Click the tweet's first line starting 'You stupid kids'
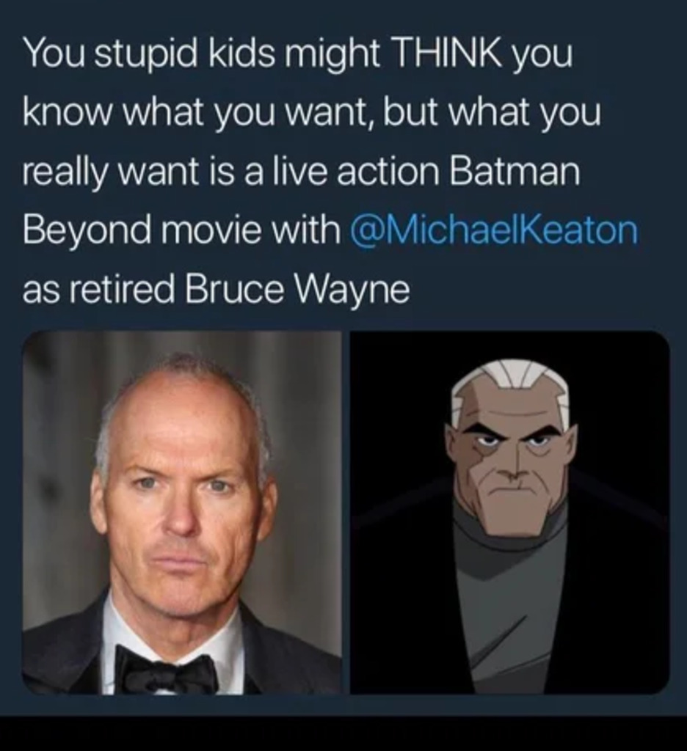687x751 pixels. pyautogui.click(x=298, y=54)
